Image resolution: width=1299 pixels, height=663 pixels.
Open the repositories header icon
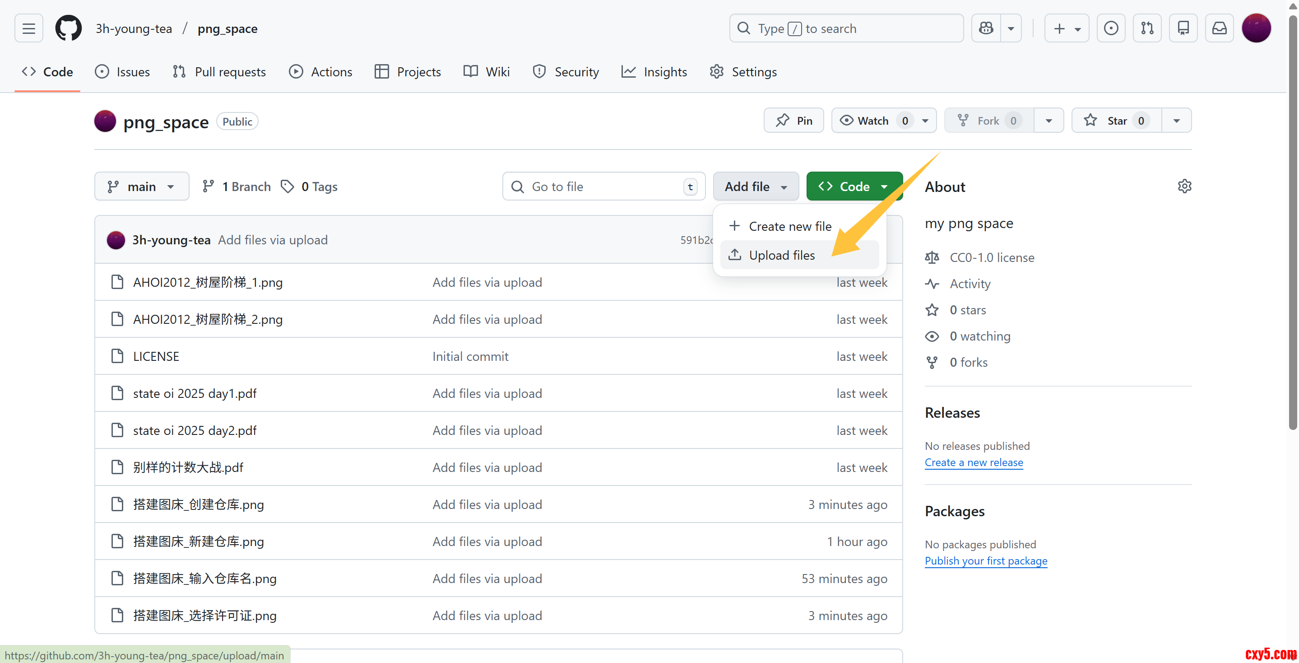pyautogui.click(x=1183, y=28)
